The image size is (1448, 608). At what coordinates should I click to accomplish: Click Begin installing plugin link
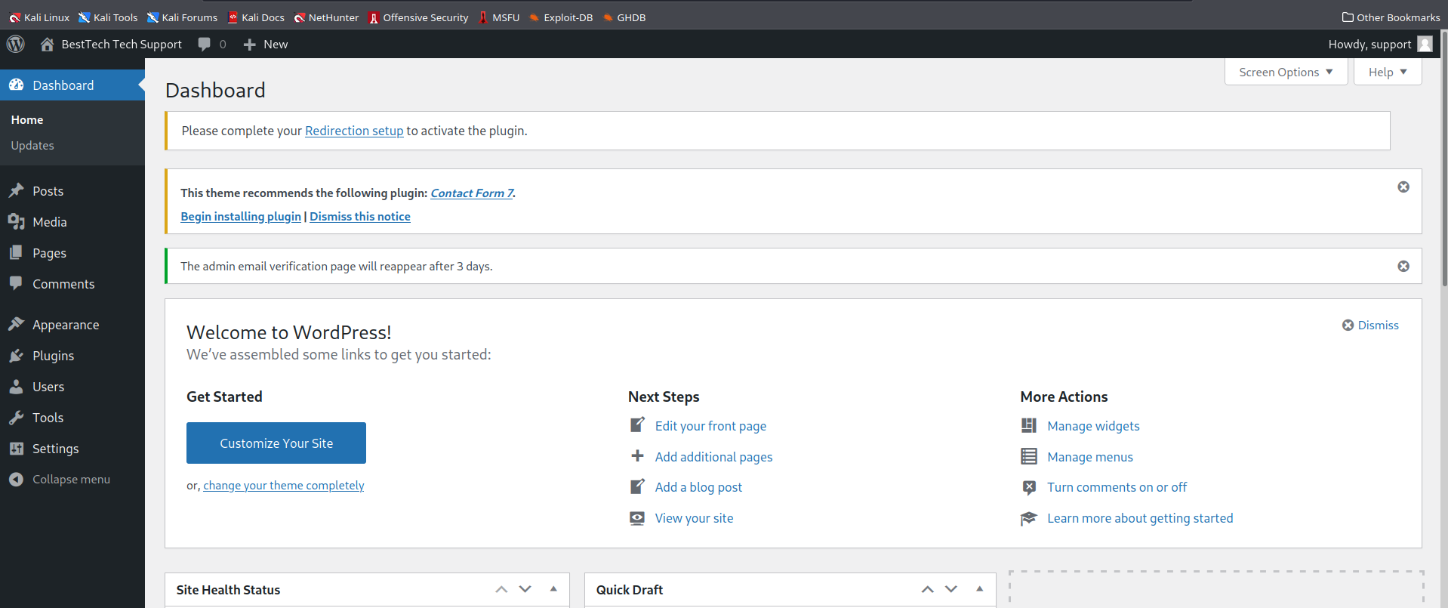(x=241, y=216)
